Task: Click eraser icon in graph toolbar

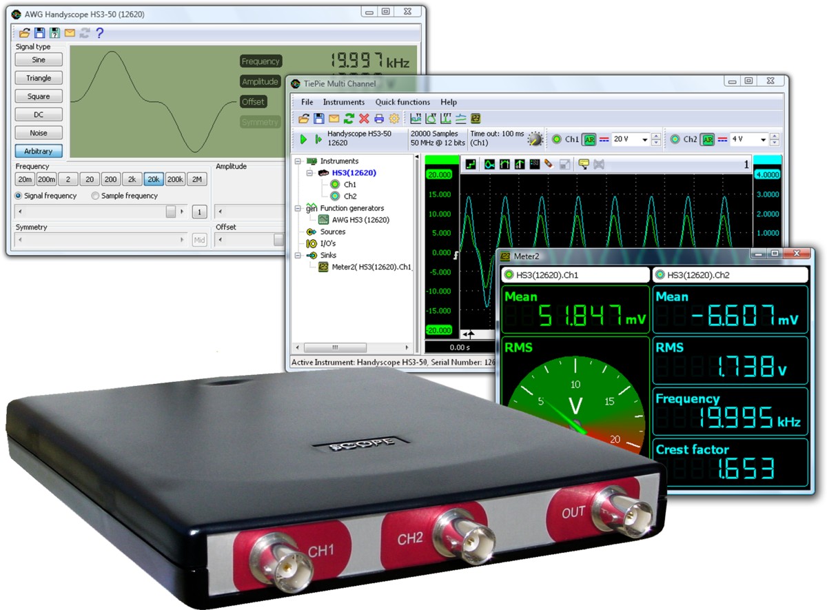Action: point(549,164)
